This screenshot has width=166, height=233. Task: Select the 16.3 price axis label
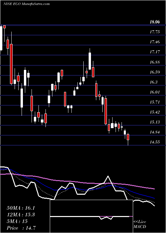pos(153,82)
